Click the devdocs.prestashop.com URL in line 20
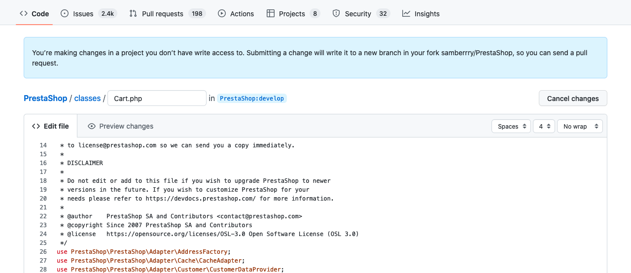This screenshot has width=631, height=273. pos(200,199)
